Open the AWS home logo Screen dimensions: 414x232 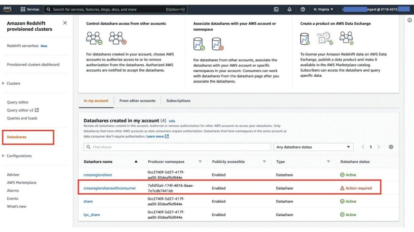click(7, 9)
